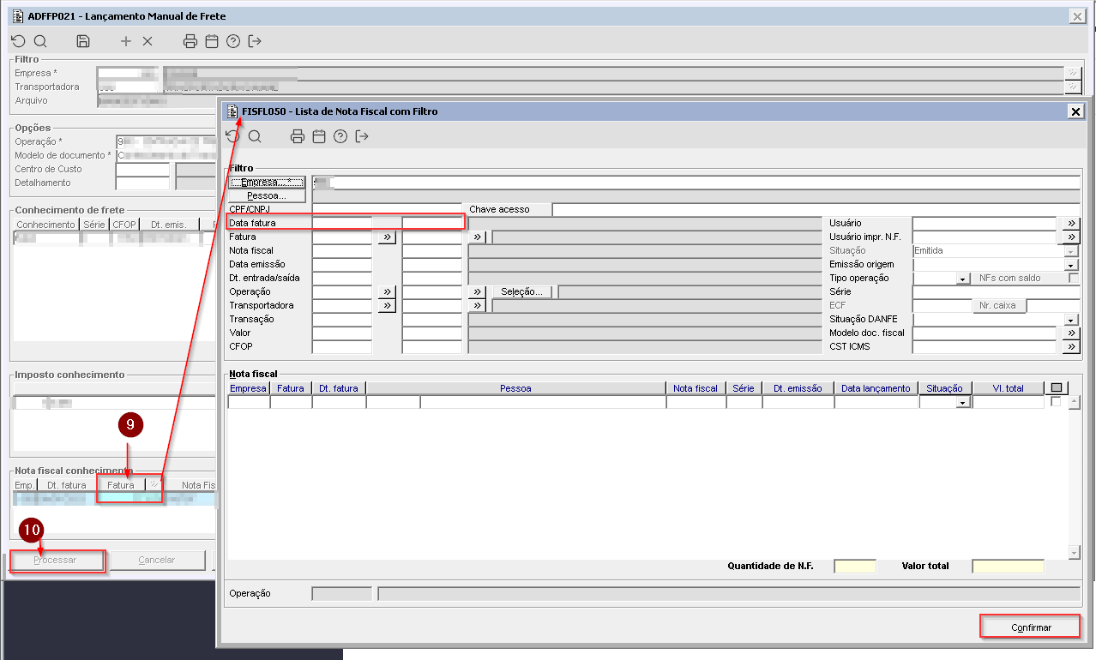This screenshot has height=660, width=1096.
Task: Click exit arrow icon in FISFL050 toolbar
Action: pyautogui.click(x=362, y=135)
